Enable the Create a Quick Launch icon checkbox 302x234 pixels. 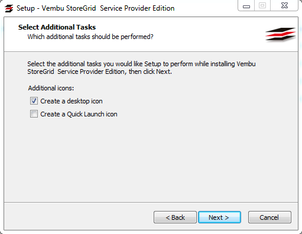34,114
